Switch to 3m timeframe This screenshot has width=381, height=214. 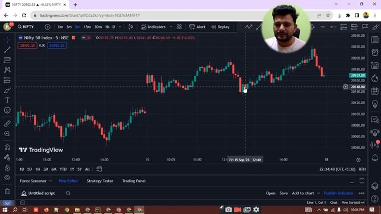pyautogui.click(x=69, y=27)
